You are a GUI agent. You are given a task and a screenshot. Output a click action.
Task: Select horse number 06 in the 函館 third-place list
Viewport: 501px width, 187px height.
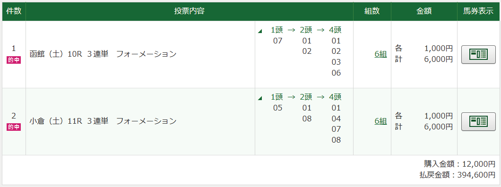(x=336, y=73)
